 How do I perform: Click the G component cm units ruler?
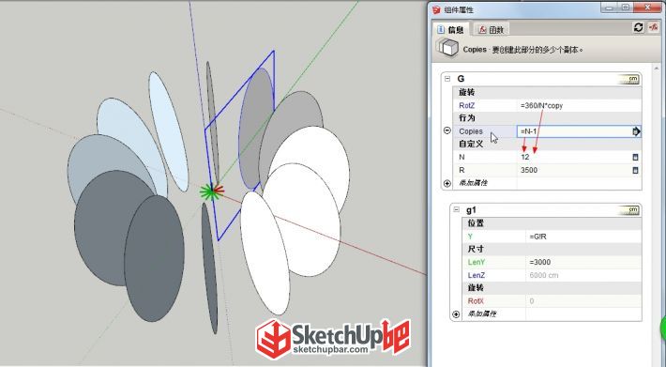[629, 79]
